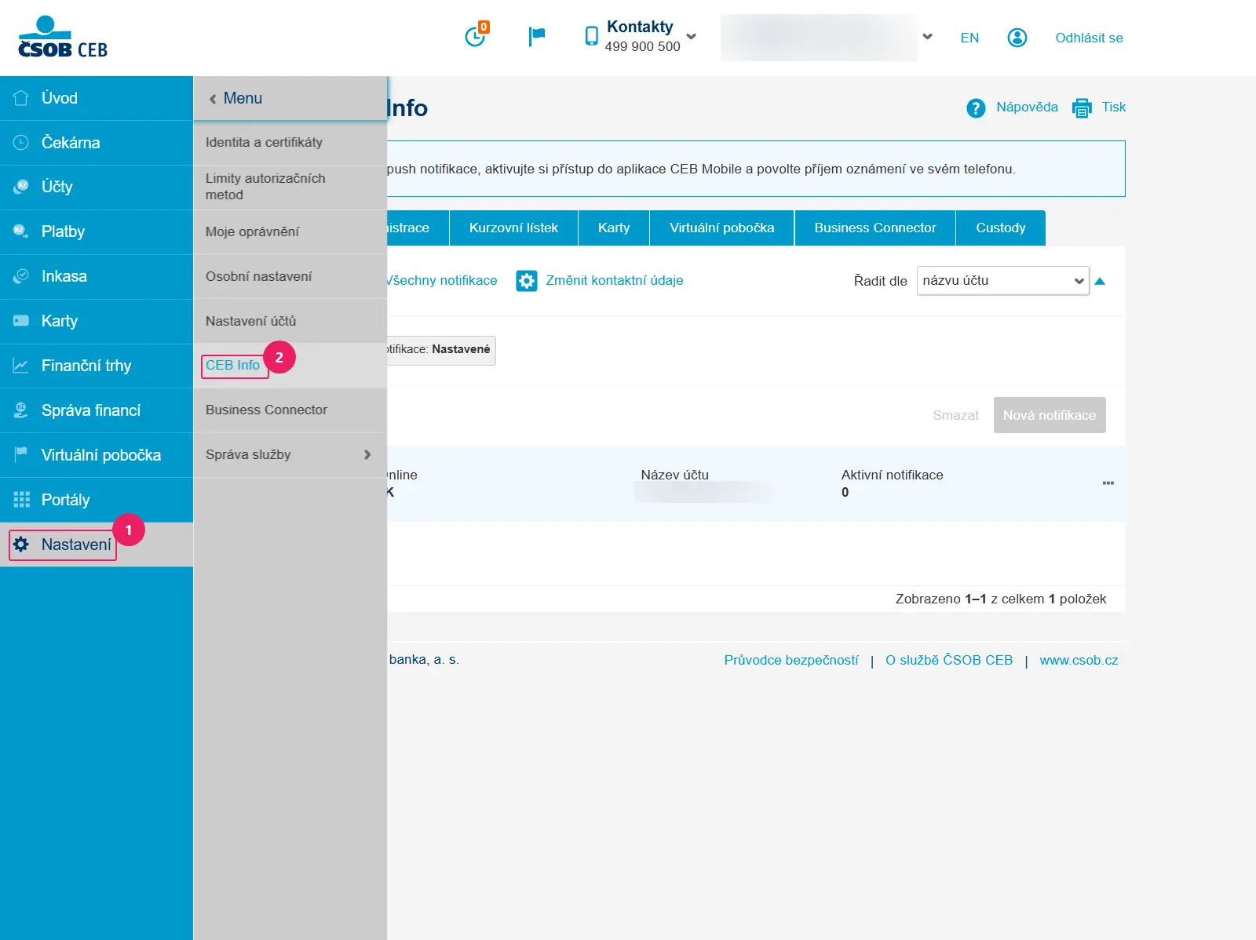Open Průvodce bezpečností footer link
The image size is (1256, 940).
(791, 660)
